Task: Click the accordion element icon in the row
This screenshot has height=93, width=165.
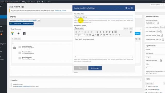Action: coord(15,47)
